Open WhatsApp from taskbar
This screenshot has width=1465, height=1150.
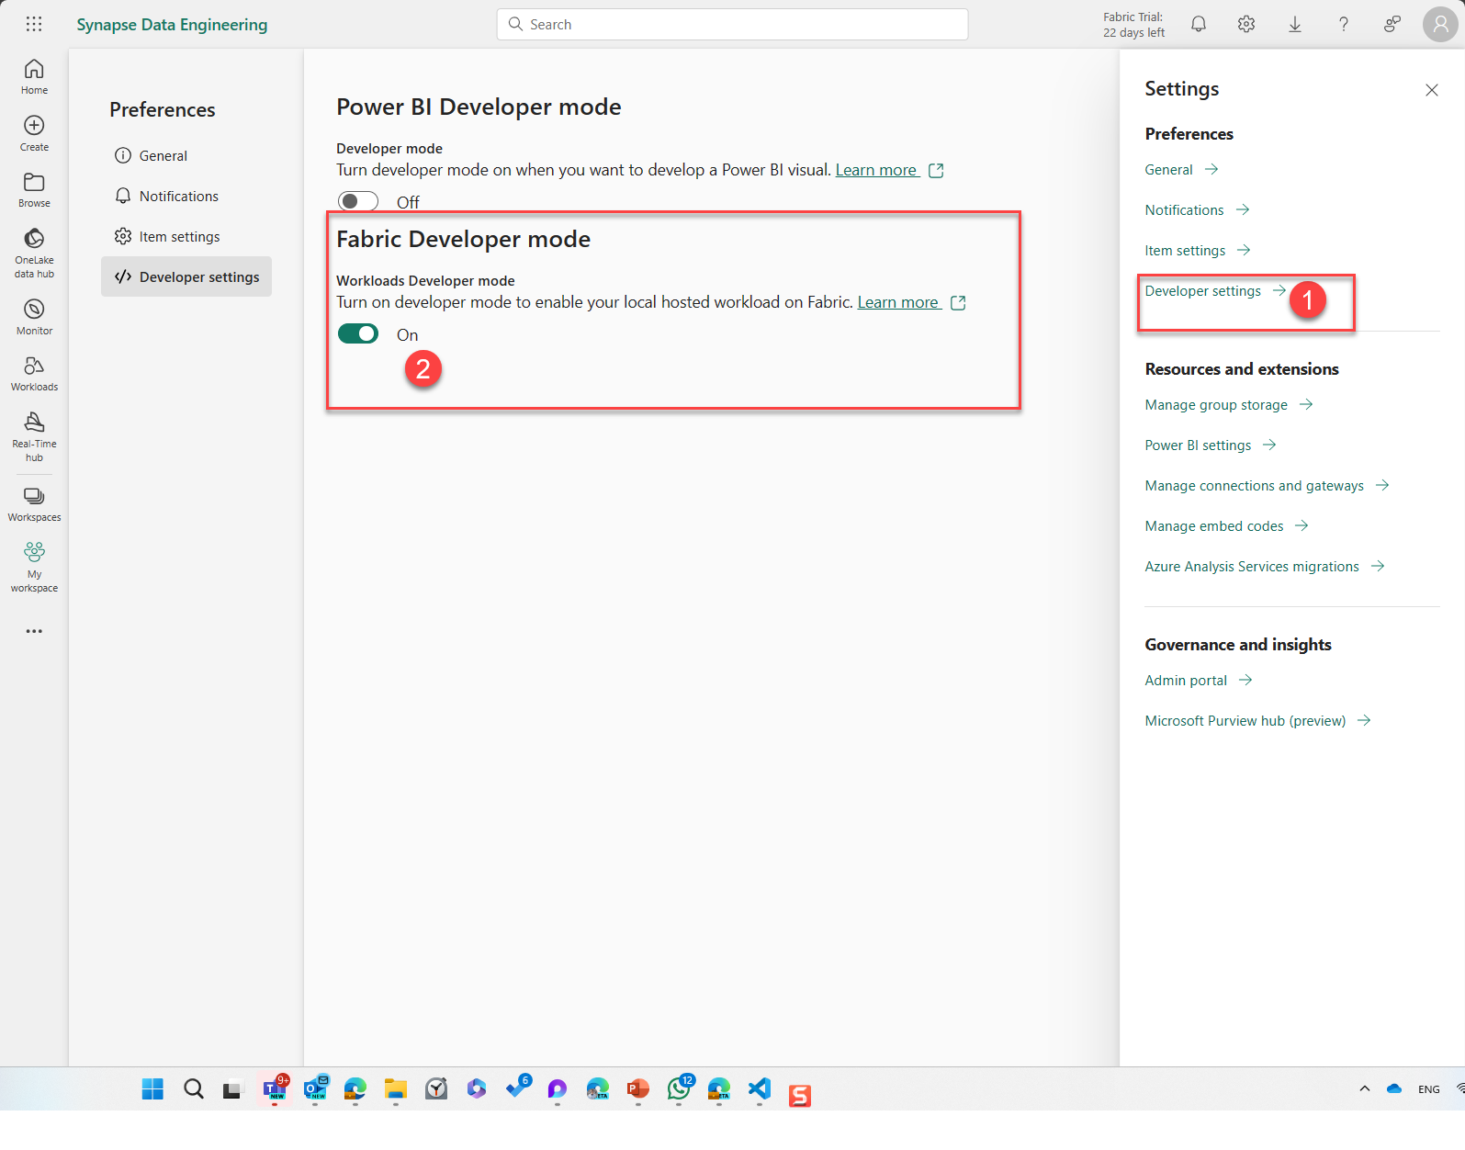(679, 1089)
